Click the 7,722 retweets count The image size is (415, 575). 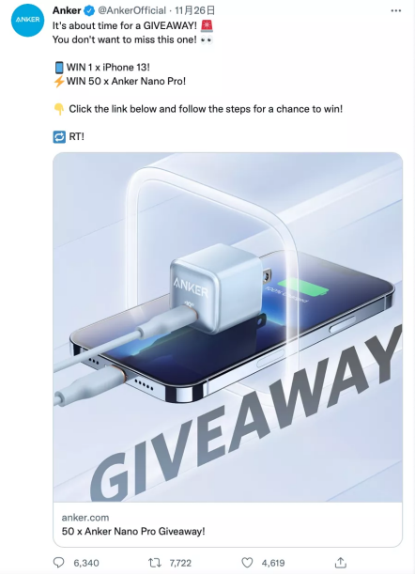coord(180,563)
